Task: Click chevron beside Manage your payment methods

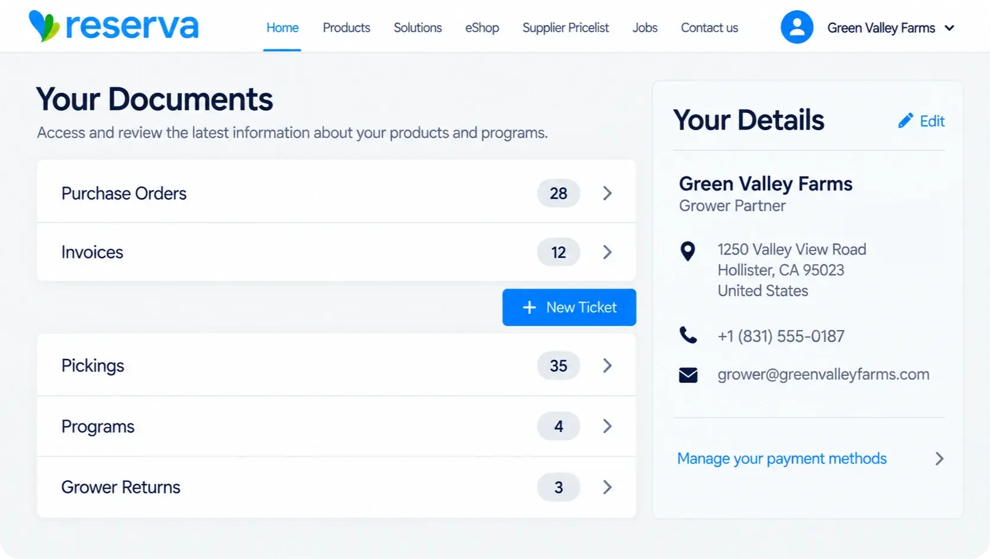Action: [939, 459]
